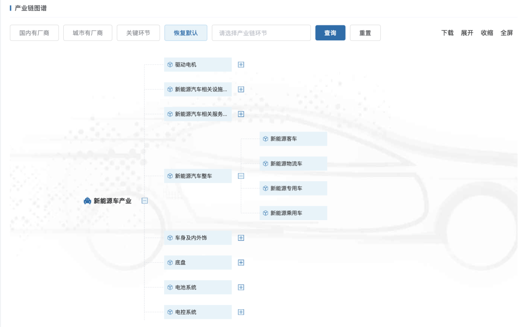Click 全屏 to enter fullscreen

pyautogui.click(x=507, y=33)
